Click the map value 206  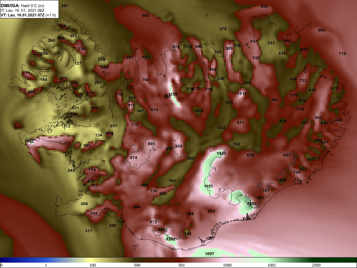(x=84, y=204)
